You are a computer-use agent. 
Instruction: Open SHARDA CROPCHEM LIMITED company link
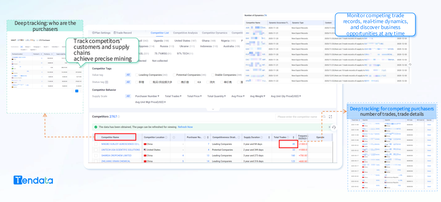point(116,155)
